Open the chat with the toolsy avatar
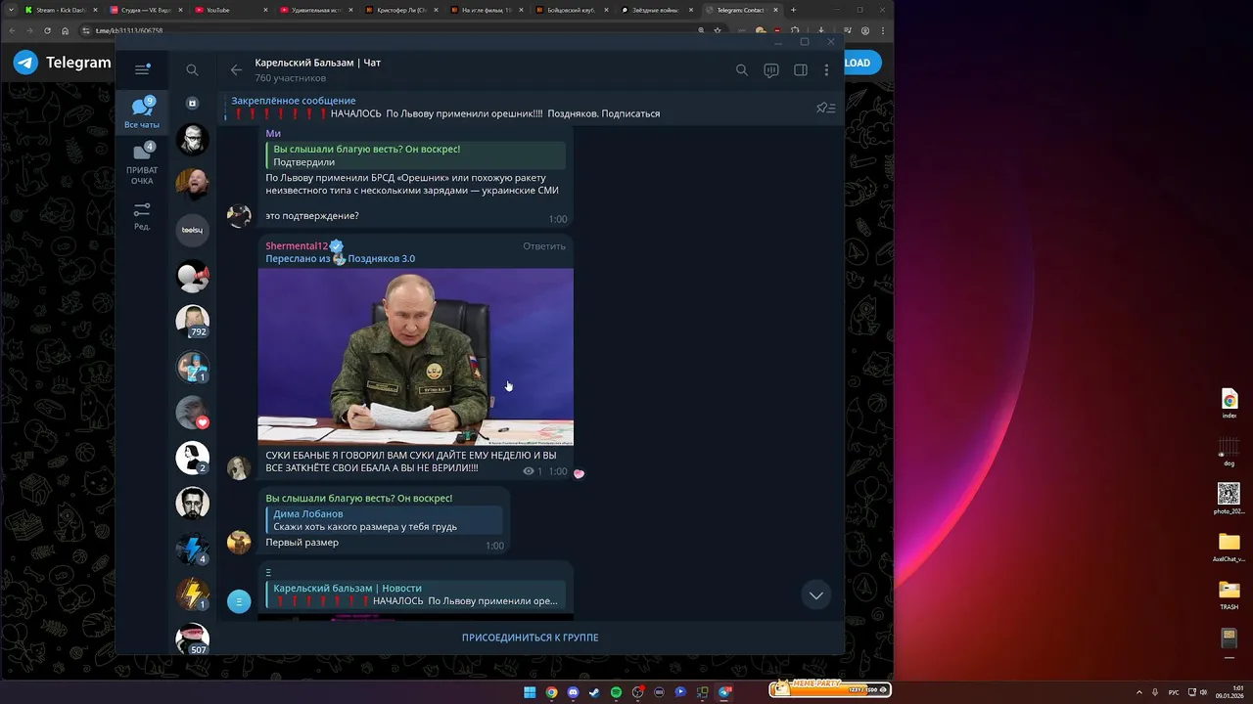The width and height of the screenshot is (1253, 704). coord(192,230)
